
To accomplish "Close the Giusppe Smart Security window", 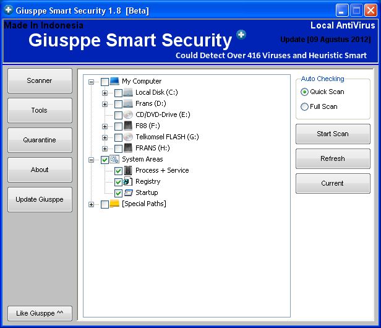I will [371, 11].
